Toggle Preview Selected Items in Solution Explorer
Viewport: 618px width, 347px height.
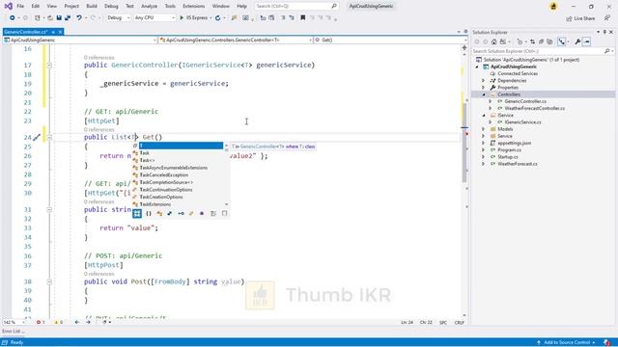[587, 41]
